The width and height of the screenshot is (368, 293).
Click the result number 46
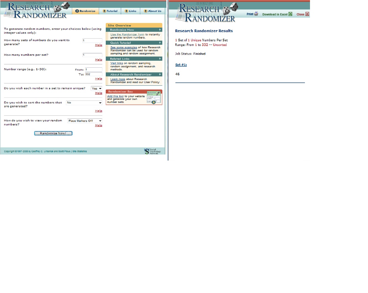[177, 74]
